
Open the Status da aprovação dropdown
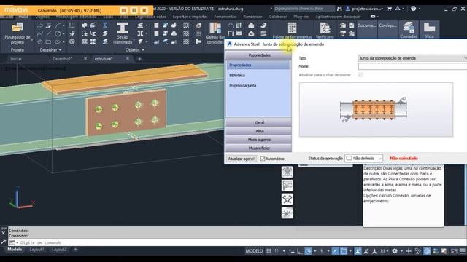[x=363, y=159]
